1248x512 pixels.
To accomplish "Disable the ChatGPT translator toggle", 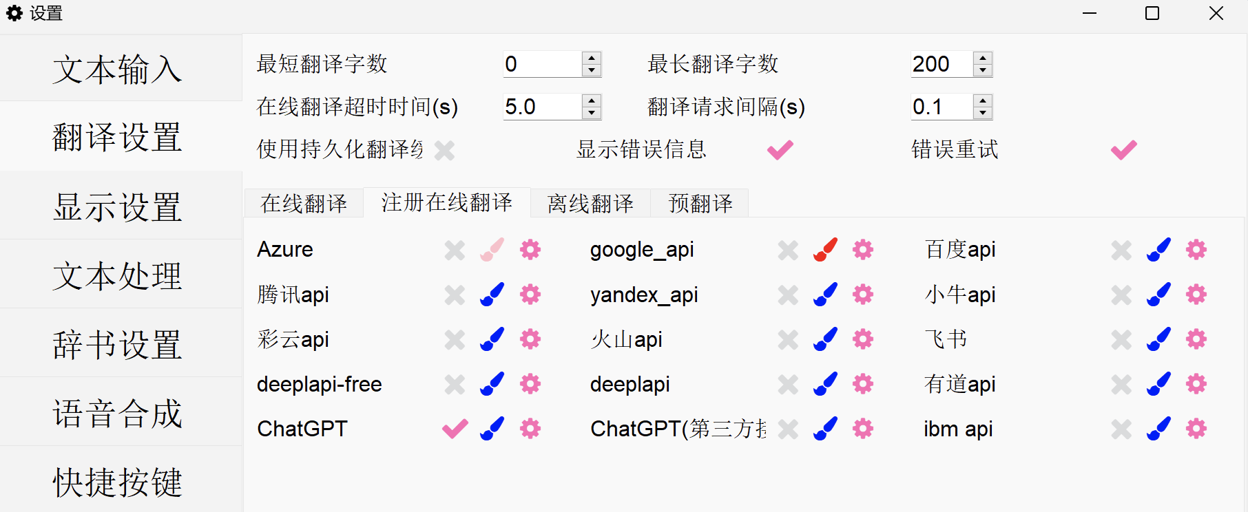I will point(455,429).
